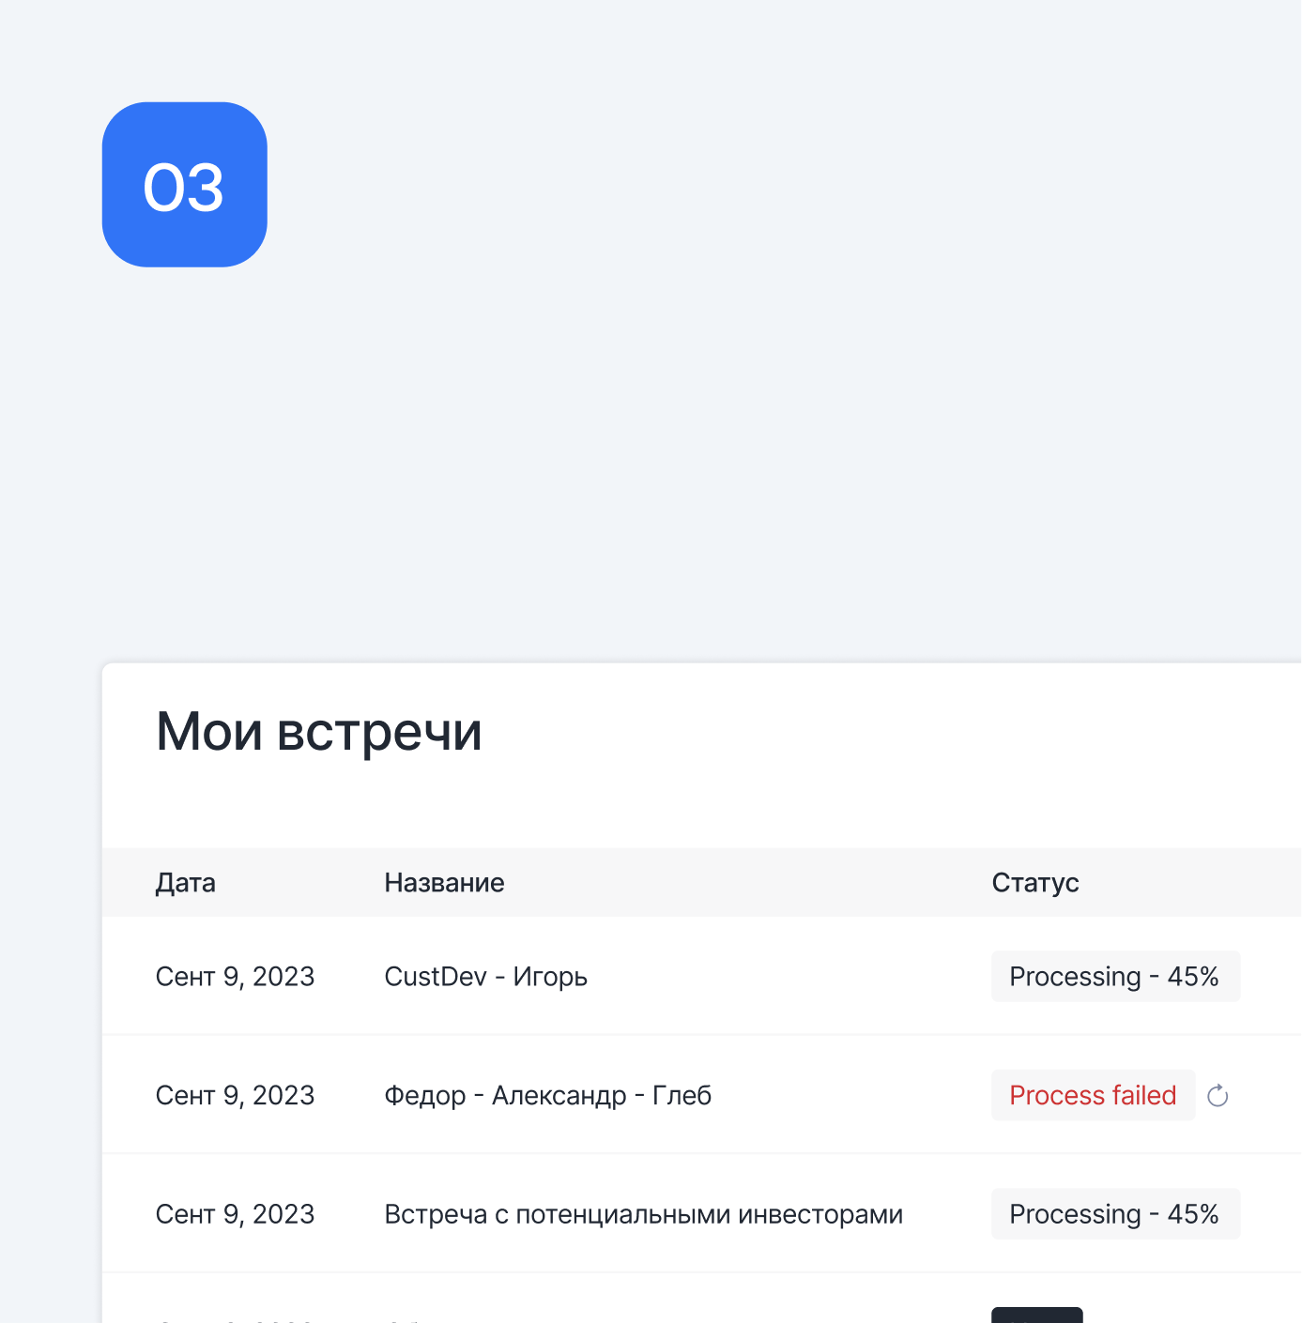This screenshot has height=1323, width=1302.
Task: Click the first row's Processing - 45% badge
Action: point(1115,977)
